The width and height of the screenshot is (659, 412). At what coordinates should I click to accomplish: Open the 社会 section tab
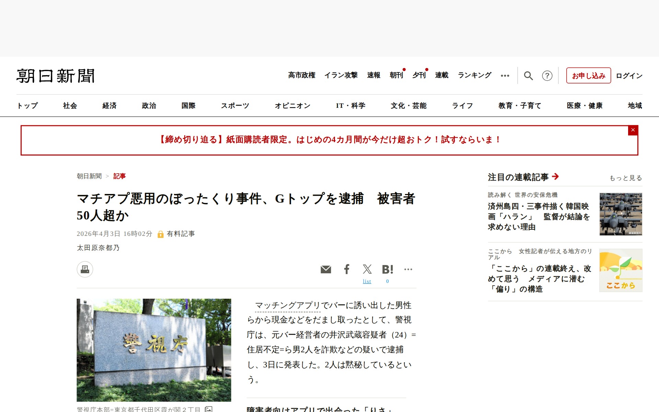pos(70,106)
